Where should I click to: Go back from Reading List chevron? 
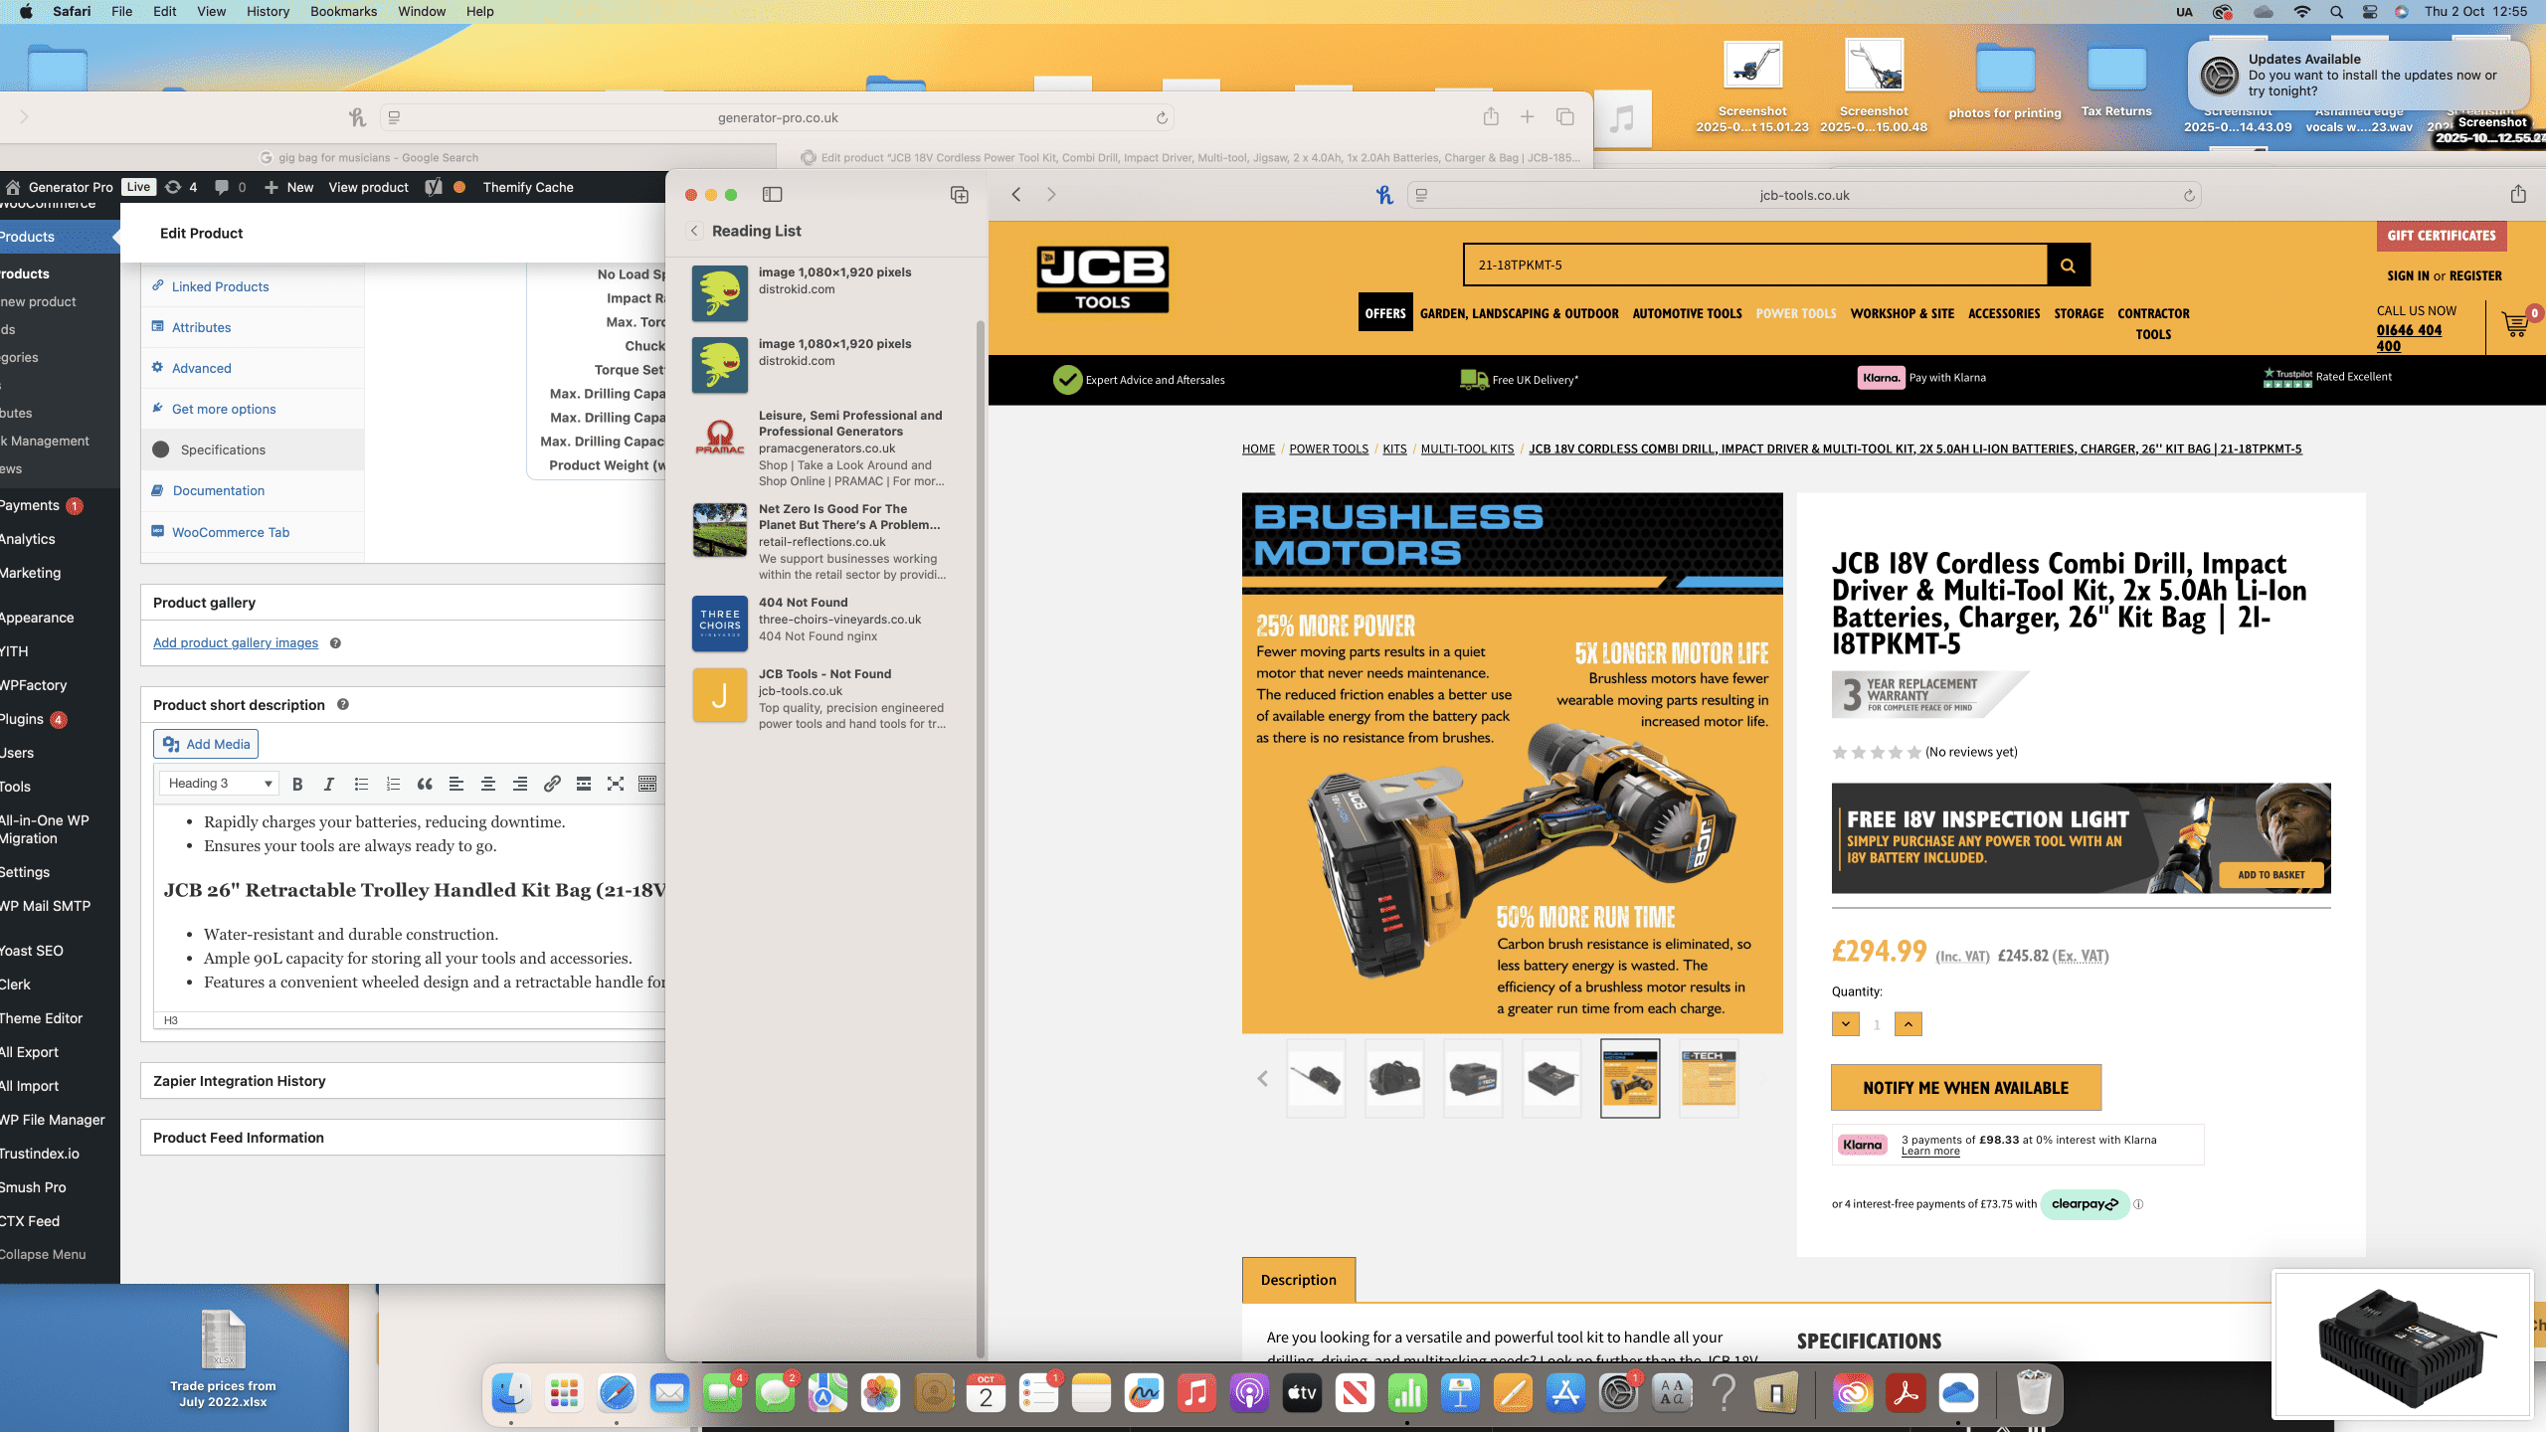tap(694, 231)
